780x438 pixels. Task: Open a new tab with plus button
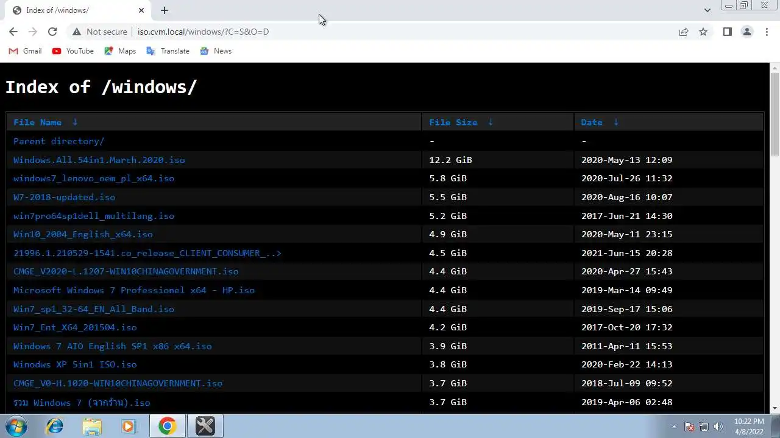(x=165, y=10)
